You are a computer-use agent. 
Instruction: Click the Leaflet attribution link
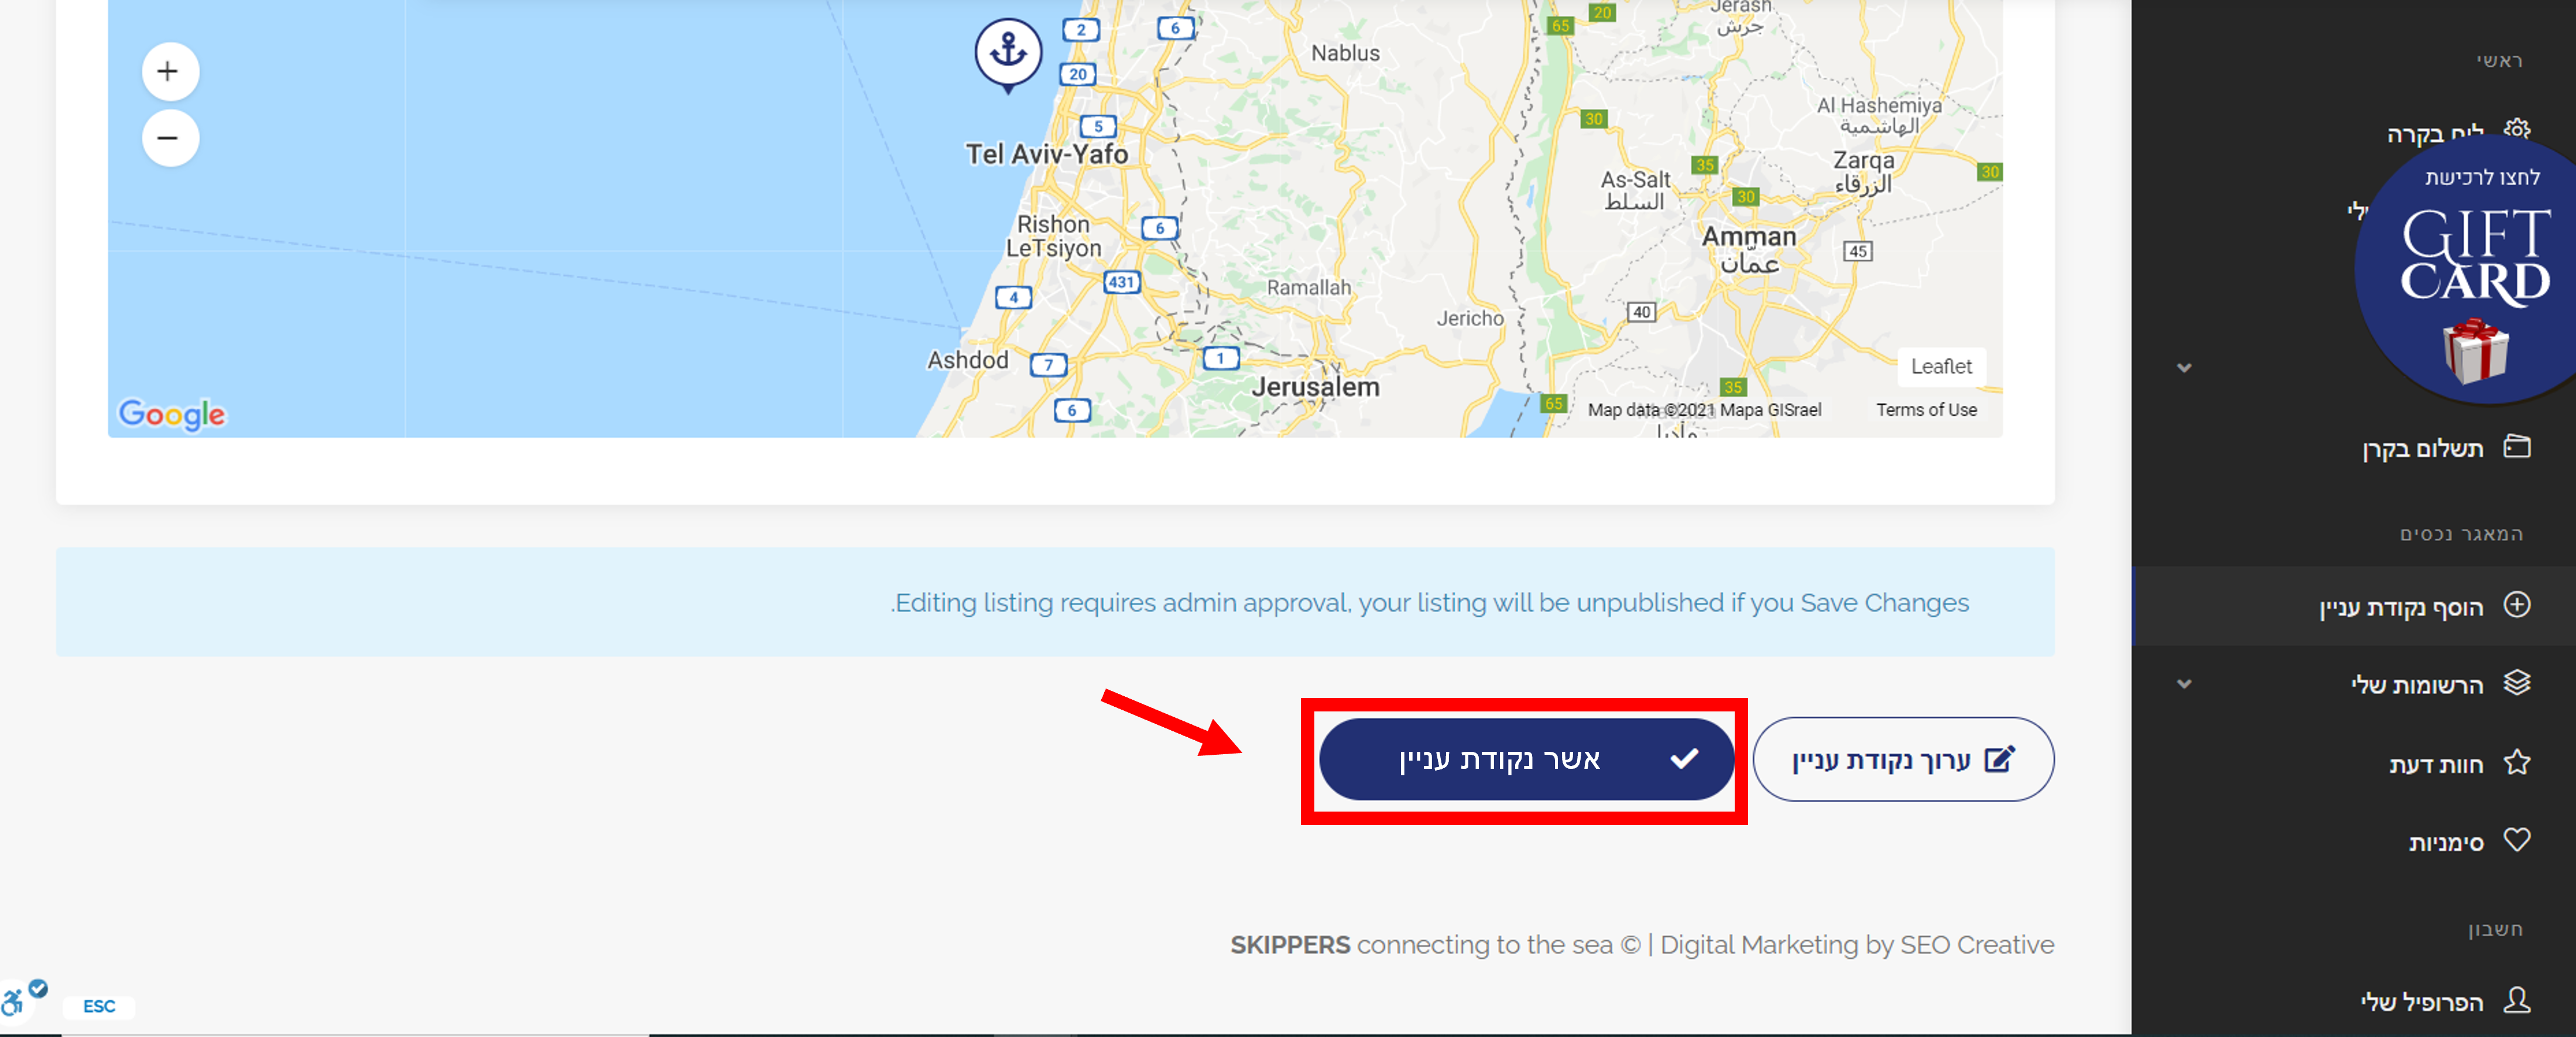(x=1941, y=367)
